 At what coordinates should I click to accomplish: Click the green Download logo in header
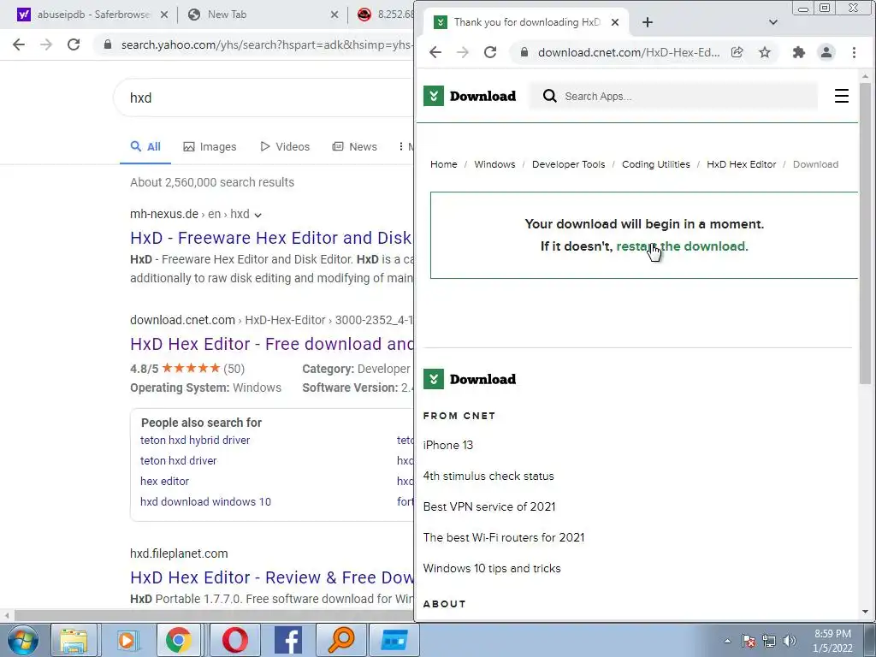coord(470,96)
